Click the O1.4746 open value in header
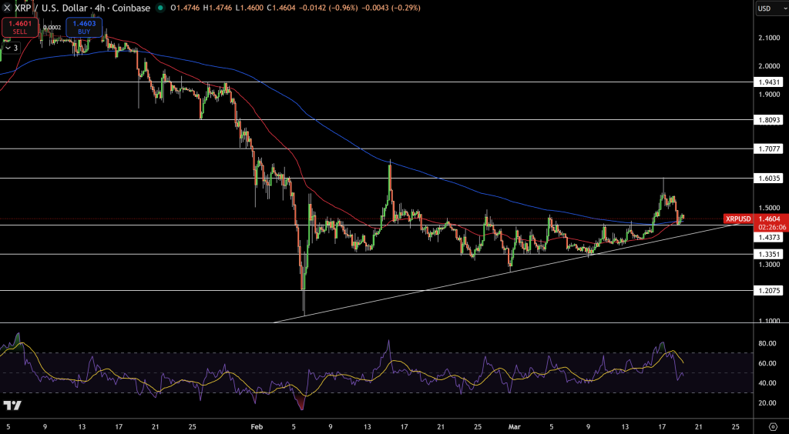Viewport: 789px width, 434px height. (x=185, y=8)
